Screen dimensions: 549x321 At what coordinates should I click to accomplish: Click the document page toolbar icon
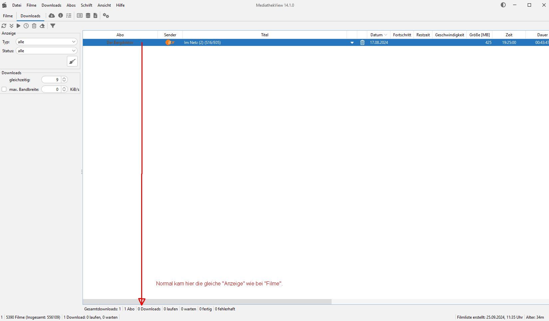pos(95,16)
